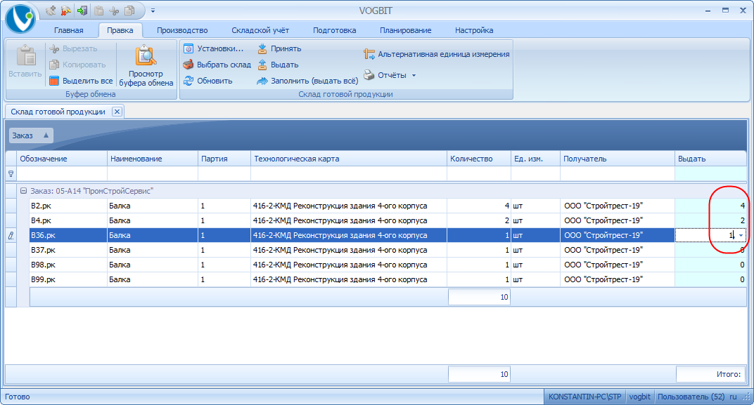Open the Выдать cell dropdown in row В36.рк
Image resolution: width=754 pixels, height=405 pixels.
(x=741, y=235)
